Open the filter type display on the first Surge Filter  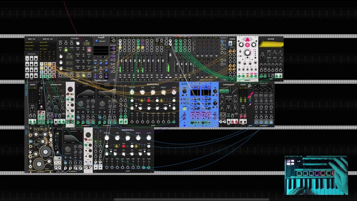click(x=86, y=86)
